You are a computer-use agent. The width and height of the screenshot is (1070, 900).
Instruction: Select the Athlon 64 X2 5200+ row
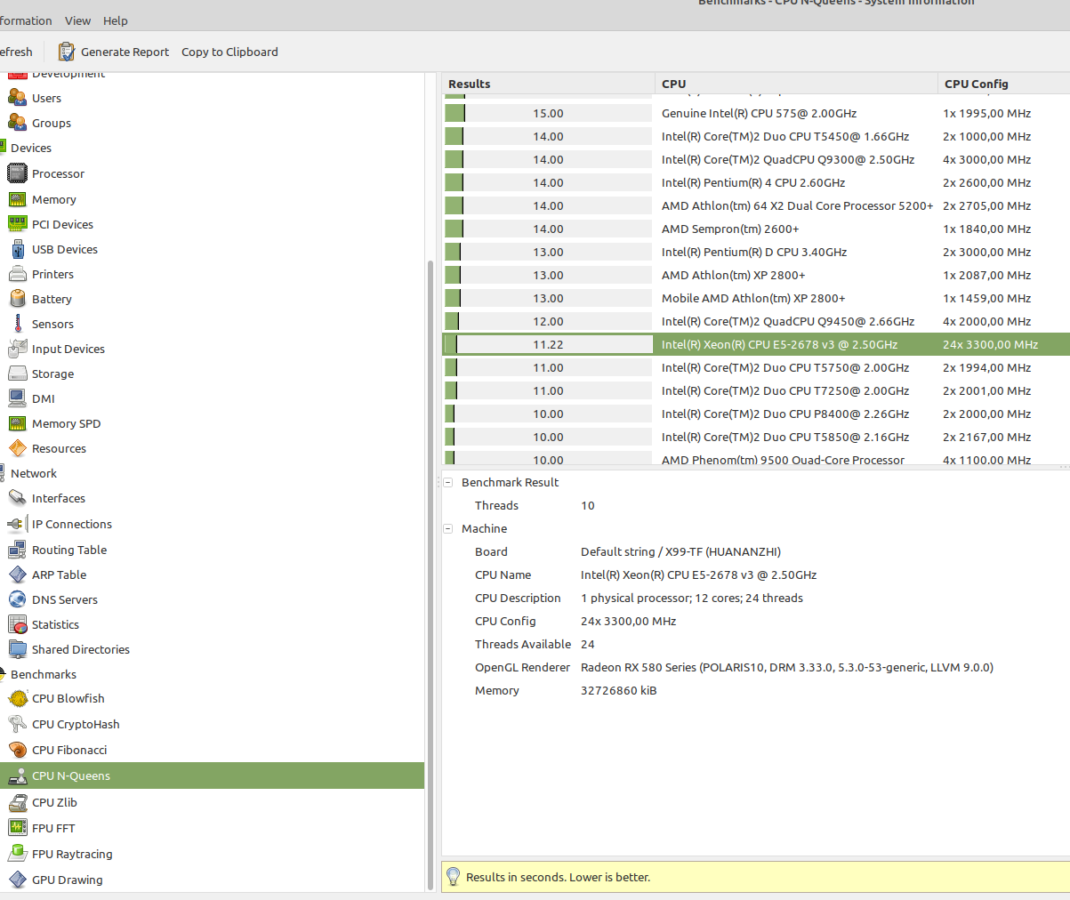coord(756,205)
